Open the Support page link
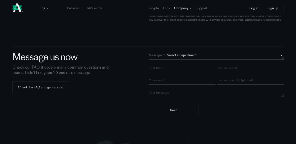 tap(201, 8)
